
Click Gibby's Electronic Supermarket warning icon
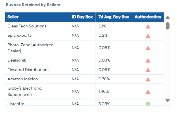[148, 92]
